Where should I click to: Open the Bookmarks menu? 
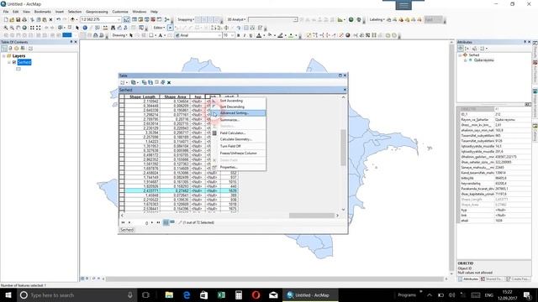tap(43, 12)
